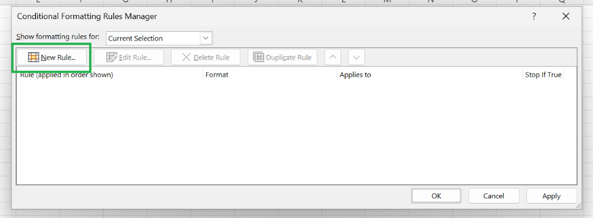Move rule up with the up arrow

click(x=333, y=57)
